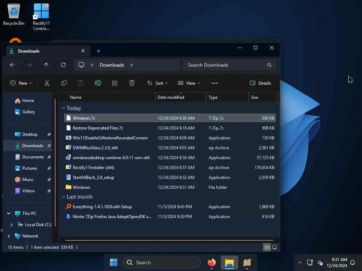This screenshot has height=271, width=362.
Task: Click pin icon next to Downloads sidebar item
Action: click(x=49, y=146)
